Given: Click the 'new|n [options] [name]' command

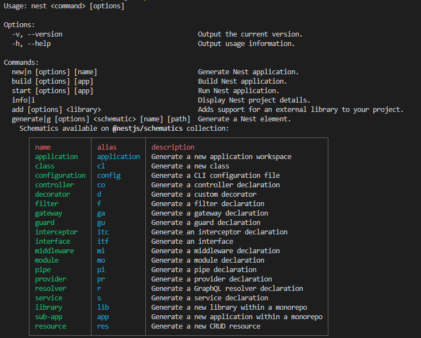Looking at the screenshot, I should pyautogui.click(x=54, y=72).
